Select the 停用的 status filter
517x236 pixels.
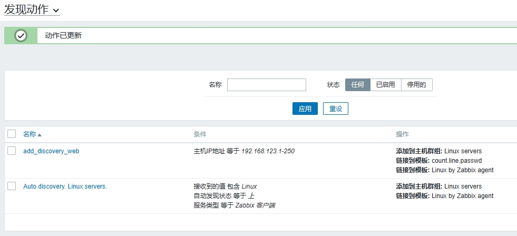point(416,85)
